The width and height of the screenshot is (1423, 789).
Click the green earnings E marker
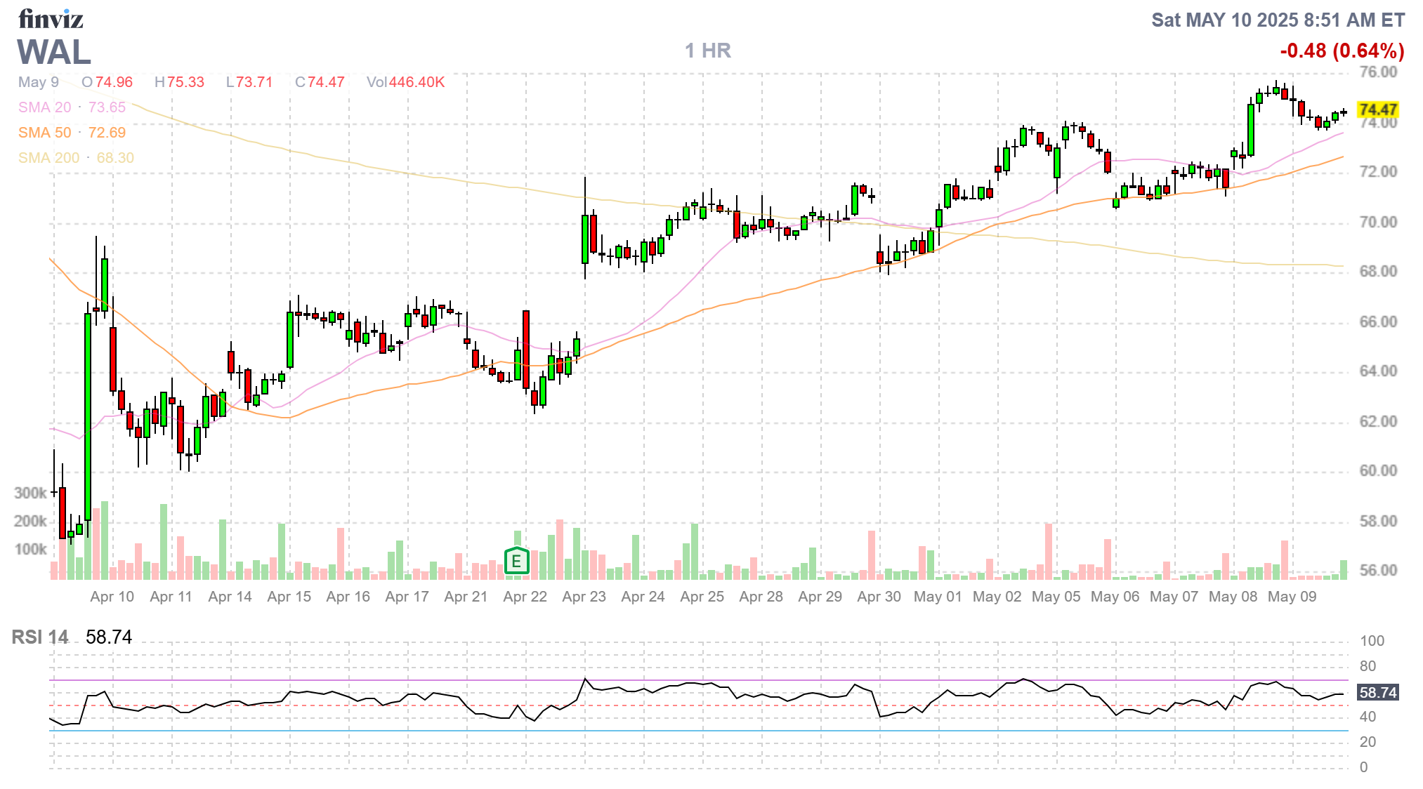pyautogui.click(x=516, y=561)
